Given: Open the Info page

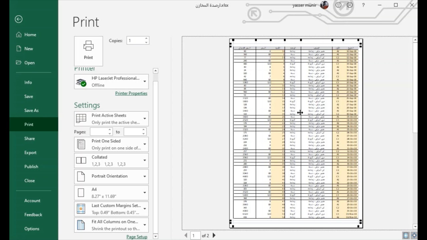Looking at the screenshot, I should click(34, 82).
